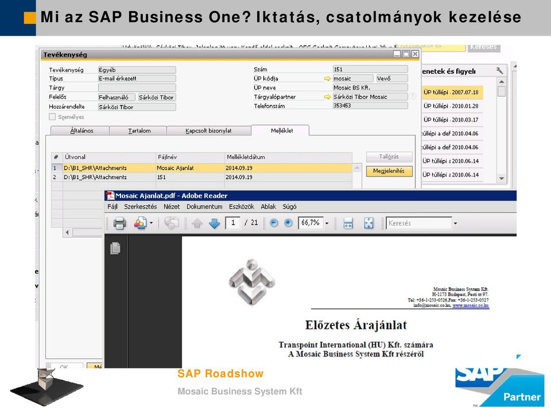Click the Adobe Reader print icon

tap(119, 223)
